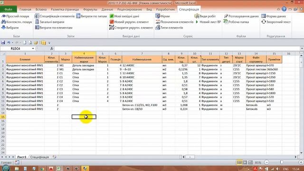Open the Вставка ribbon tab
Viewport: 304px width, 171px height.
pyautogui.click(x=41, y=9)
